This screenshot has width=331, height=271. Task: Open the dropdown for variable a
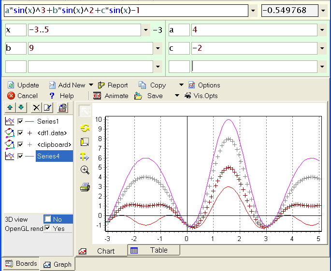click(322, 30)
